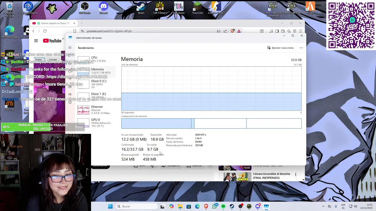Switch ESP ES keyboard language indicator
The image size is (376, 211).
pyautogui.click(x=343, y=206)
